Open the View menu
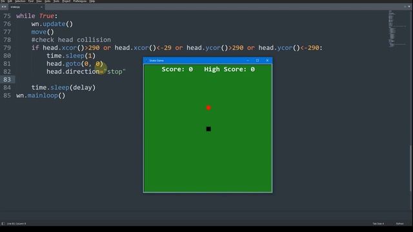The height and width of the screenshot is (232, 413). point(39,1)
